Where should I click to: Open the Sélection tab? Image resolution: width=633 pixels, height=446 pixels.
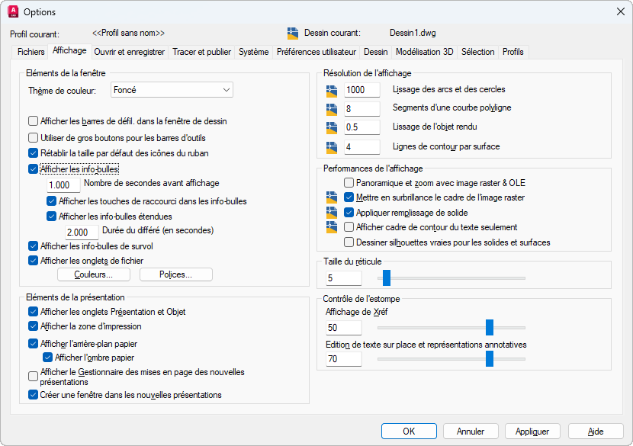tap(478, 52)
